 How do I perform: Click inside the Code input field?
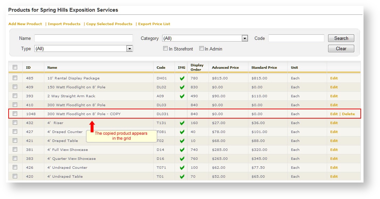[296, 38]
